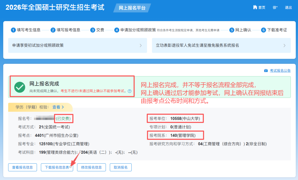This screenshot has width=298, height=180.
Task: Open 查看 link for 学历校验
Action: coord(58,107)
